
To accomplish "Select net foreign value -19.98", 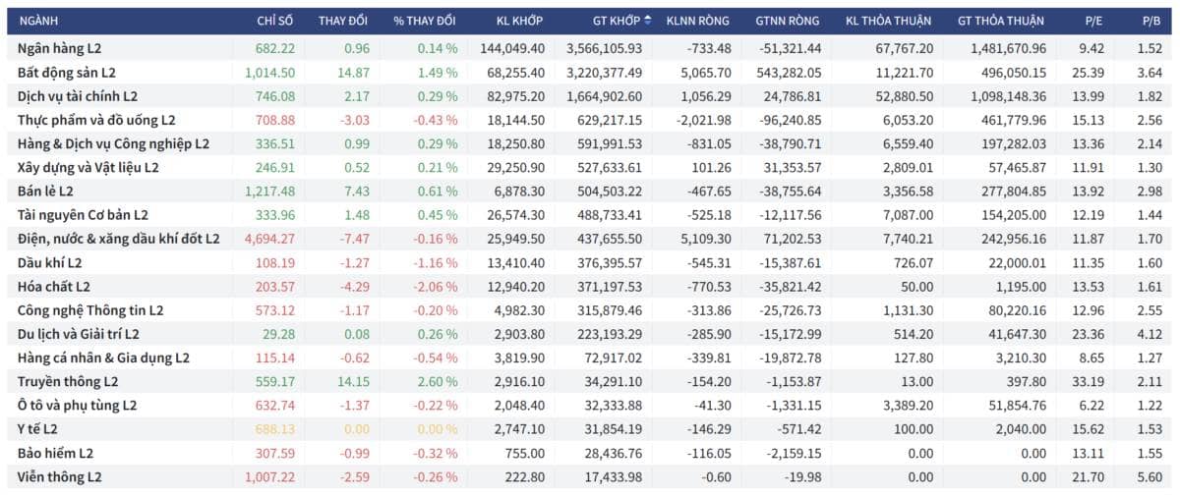I will point(804,476).
